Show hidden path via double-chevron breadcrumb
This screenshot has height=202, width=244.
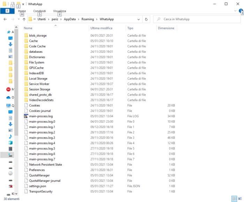[x=35, y=19]
